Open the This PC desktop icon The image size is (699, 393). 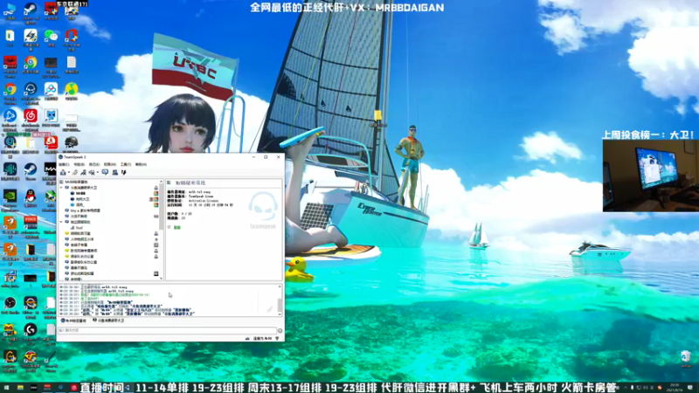[10, 11]
